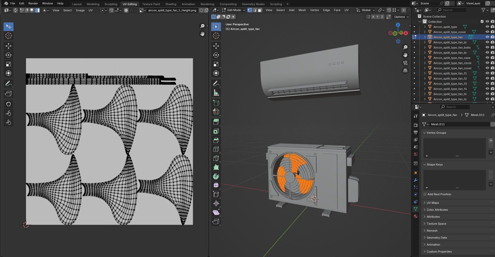Select the Poly Build tool
495x257 pixels.
pos(216,167)
